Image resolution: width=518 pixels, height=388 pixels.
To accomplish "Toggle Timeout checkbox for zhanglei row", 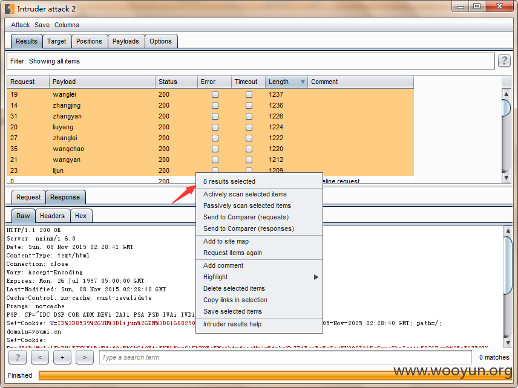I will 249,138.
